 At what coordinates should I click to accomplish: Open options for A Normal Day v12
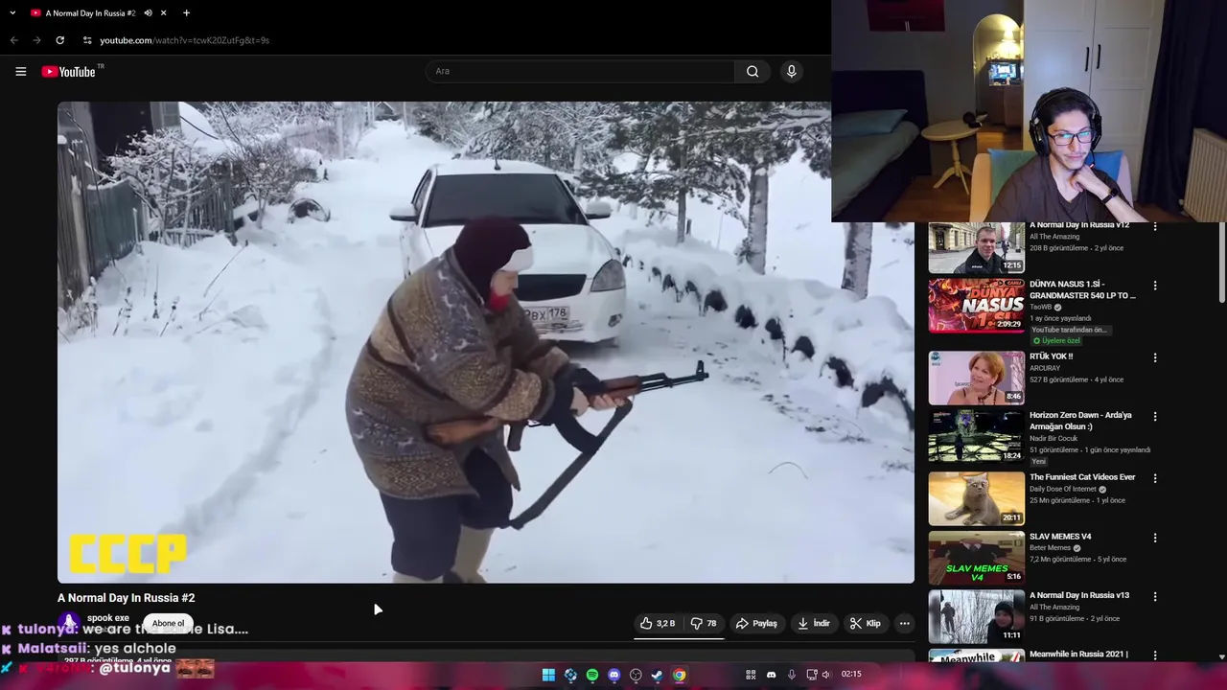click(x=1155, y=227)
